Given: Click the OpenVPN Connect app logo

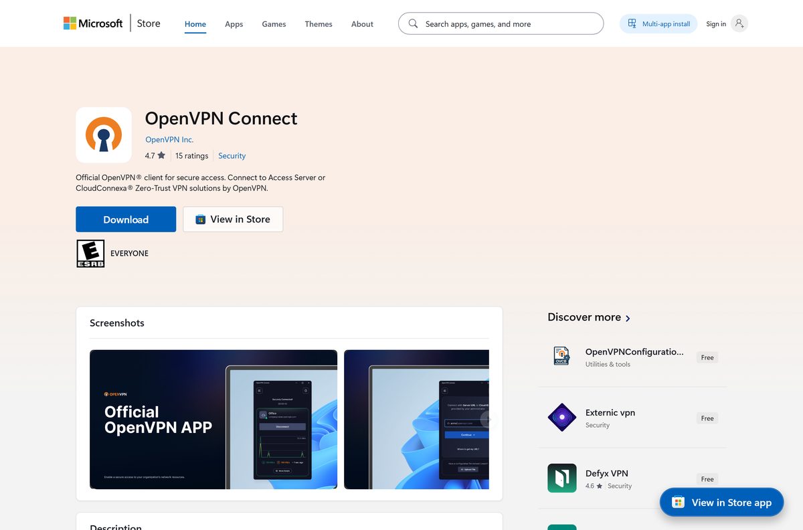Looking at the screenshot, I should tap(104, 135).
